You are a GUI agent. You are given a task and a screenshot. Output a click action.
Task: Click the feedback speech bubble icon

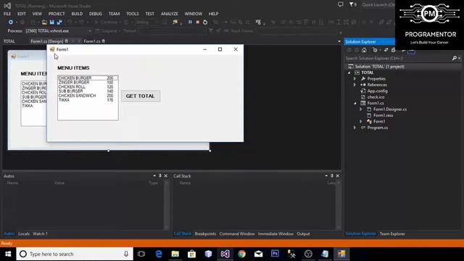341,4
